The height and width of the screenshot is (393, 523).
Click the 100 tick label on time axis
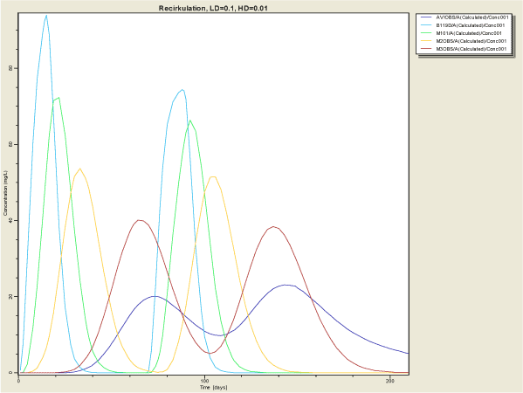204,381
